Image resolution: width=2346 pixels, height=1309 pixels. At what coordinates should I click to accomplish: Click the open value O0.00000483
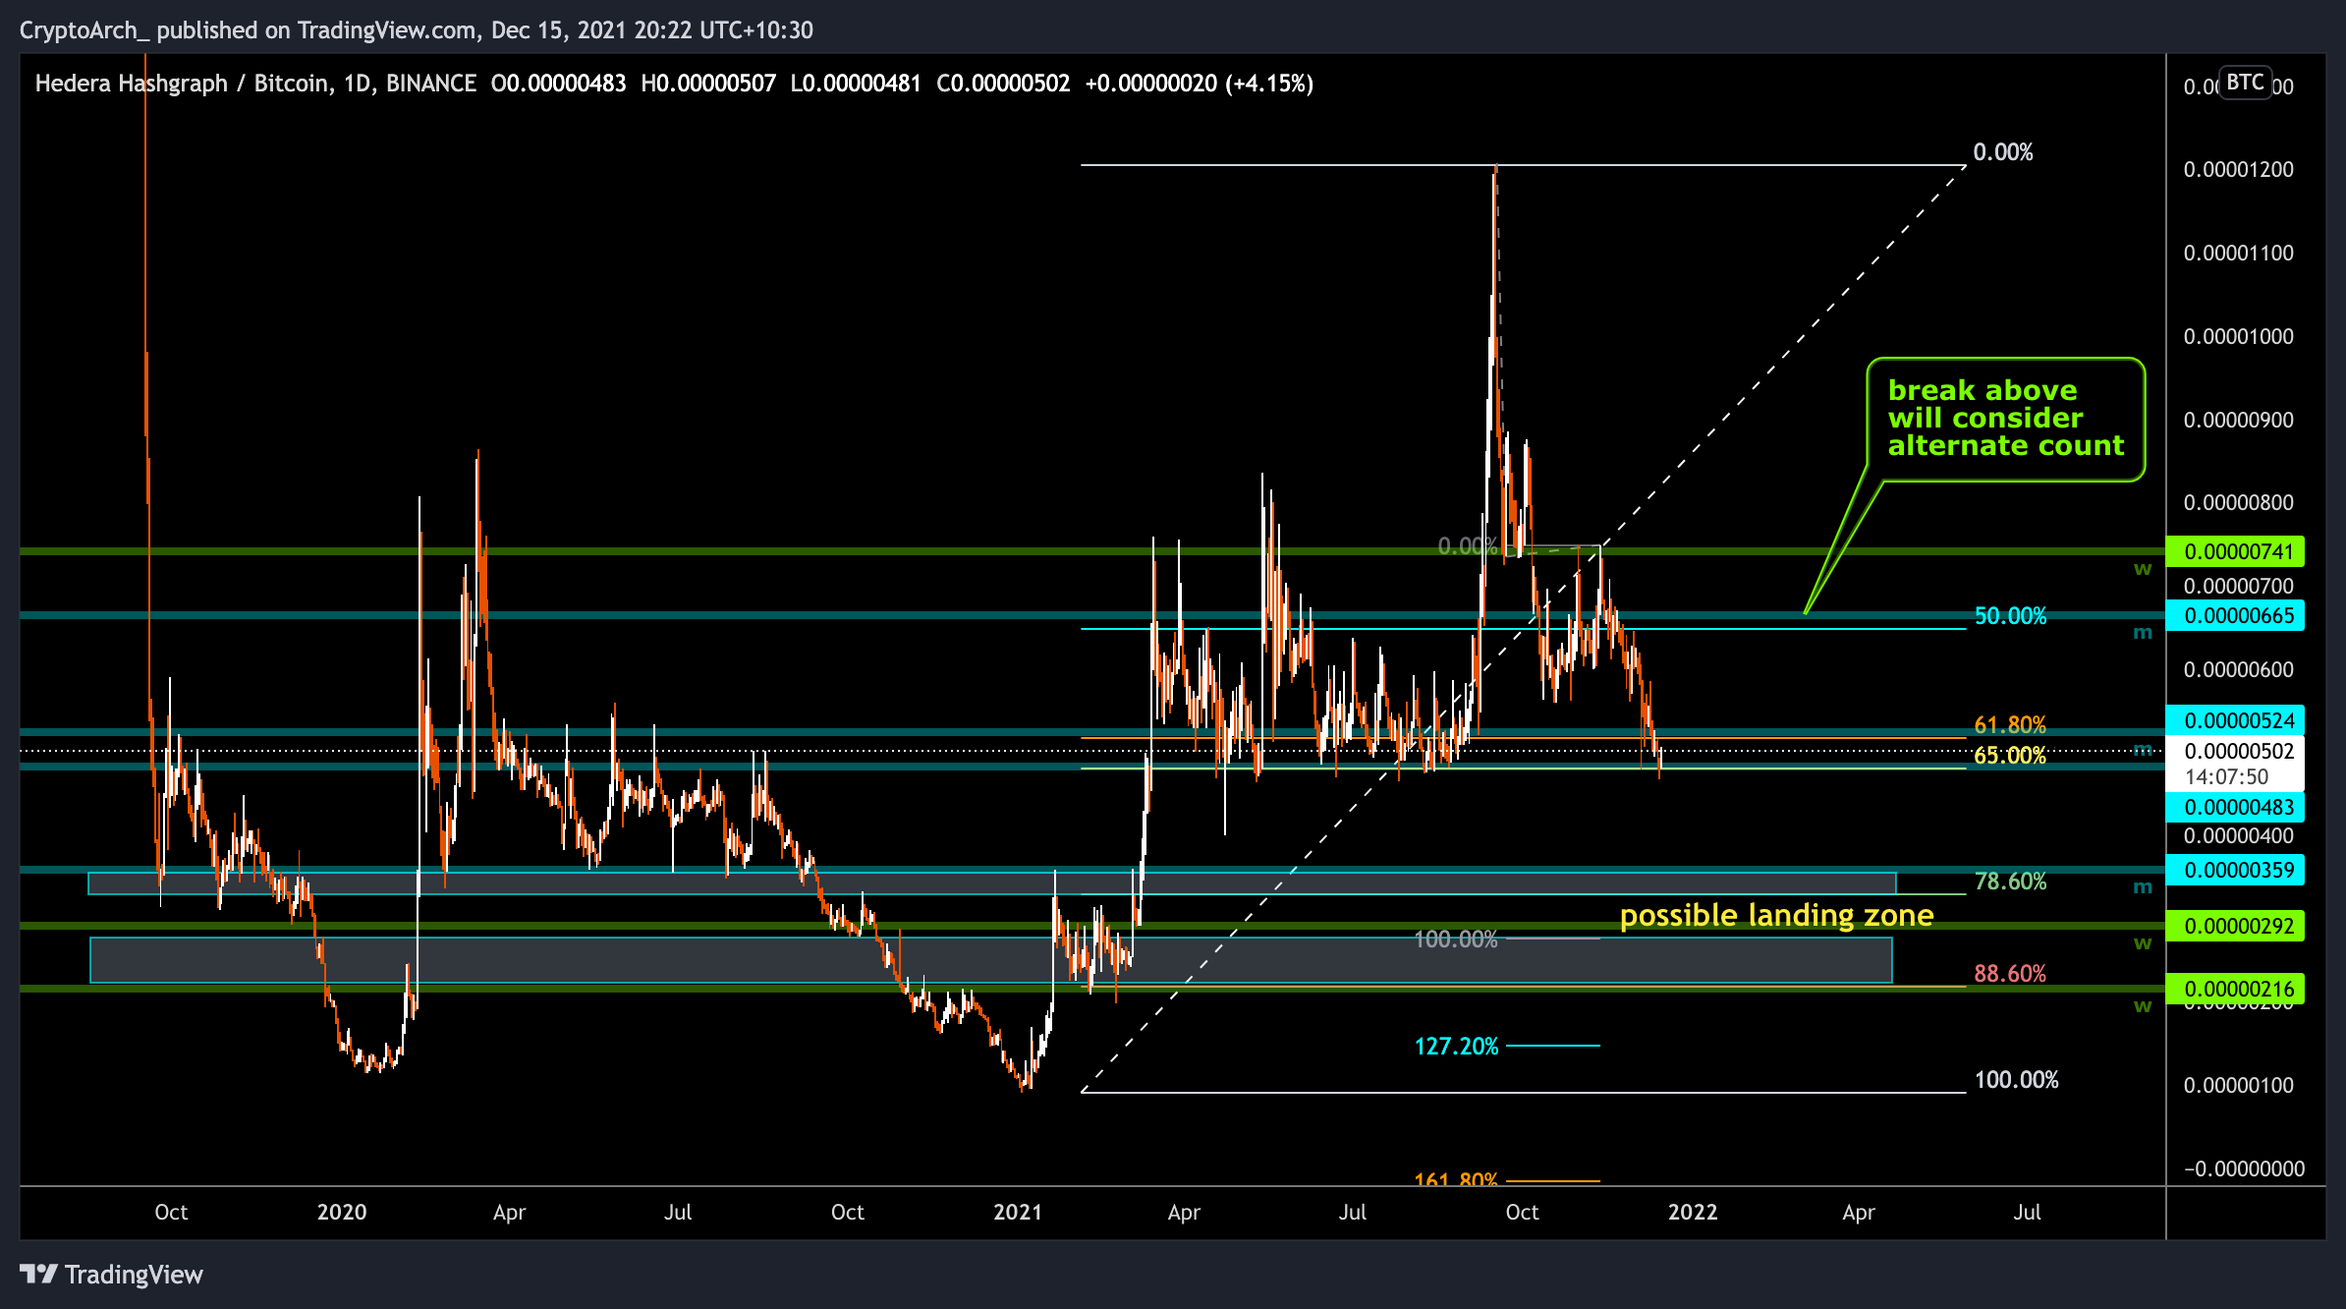point(558,84)
